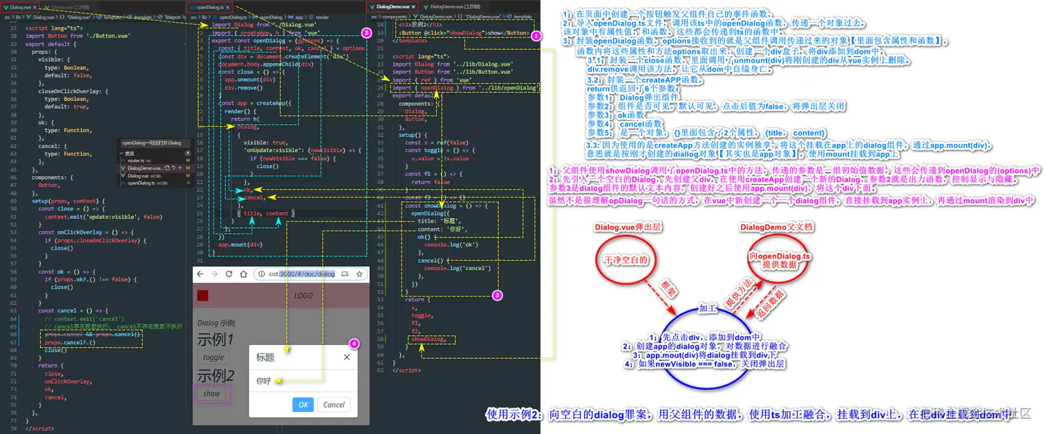Click discard changes icon on the DialogDemo.vue row

(x=173, y=168)
